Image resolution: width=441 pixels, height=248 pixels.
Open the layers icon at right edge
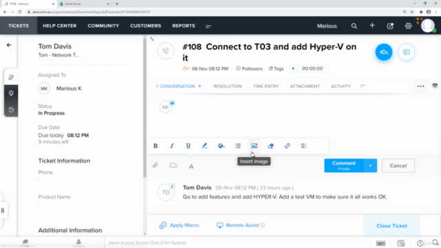tap(435, 85)
